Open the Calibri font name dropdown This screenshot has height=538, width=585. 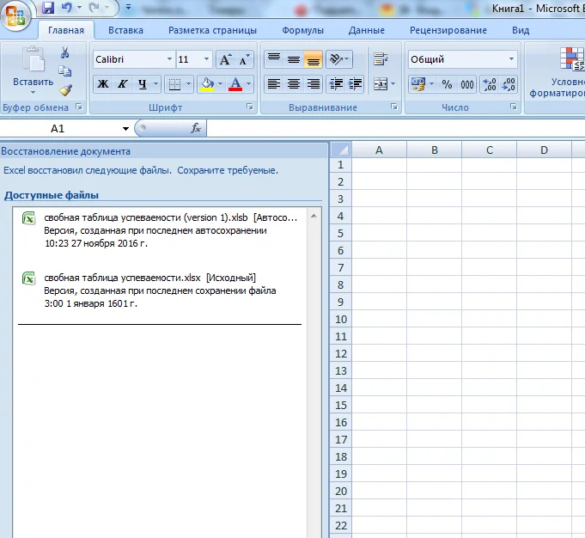coord(168,60)
